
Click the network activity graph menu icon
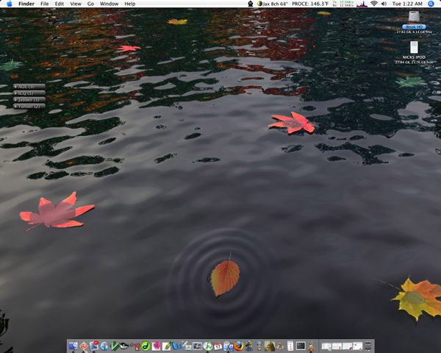pos(362,4)
